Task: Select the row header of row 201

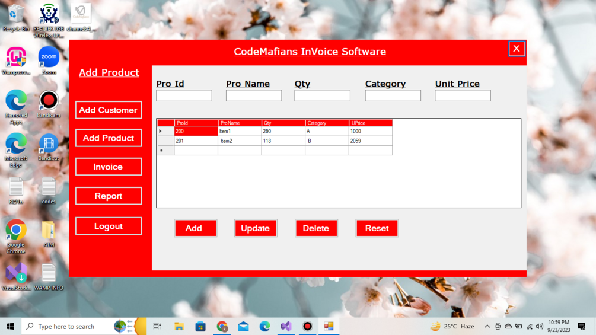Action: pos(165,141)
